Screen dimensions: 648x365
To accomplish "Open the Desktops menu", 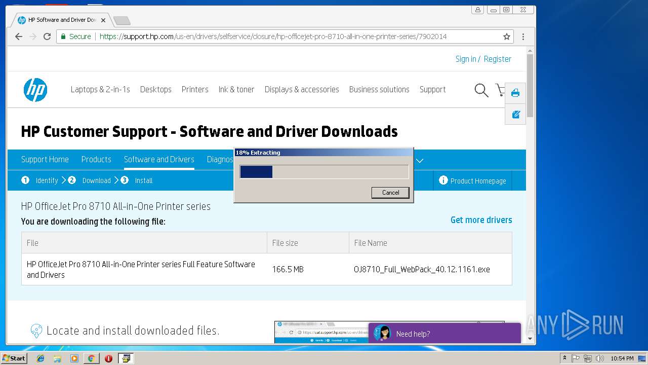I will [156, 90].
